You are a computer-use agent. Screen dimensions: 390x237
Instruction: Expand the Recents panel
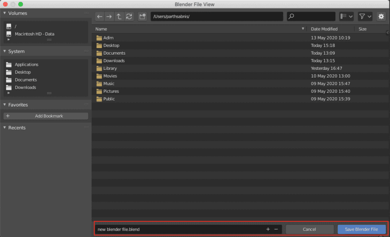coord(5,128)
